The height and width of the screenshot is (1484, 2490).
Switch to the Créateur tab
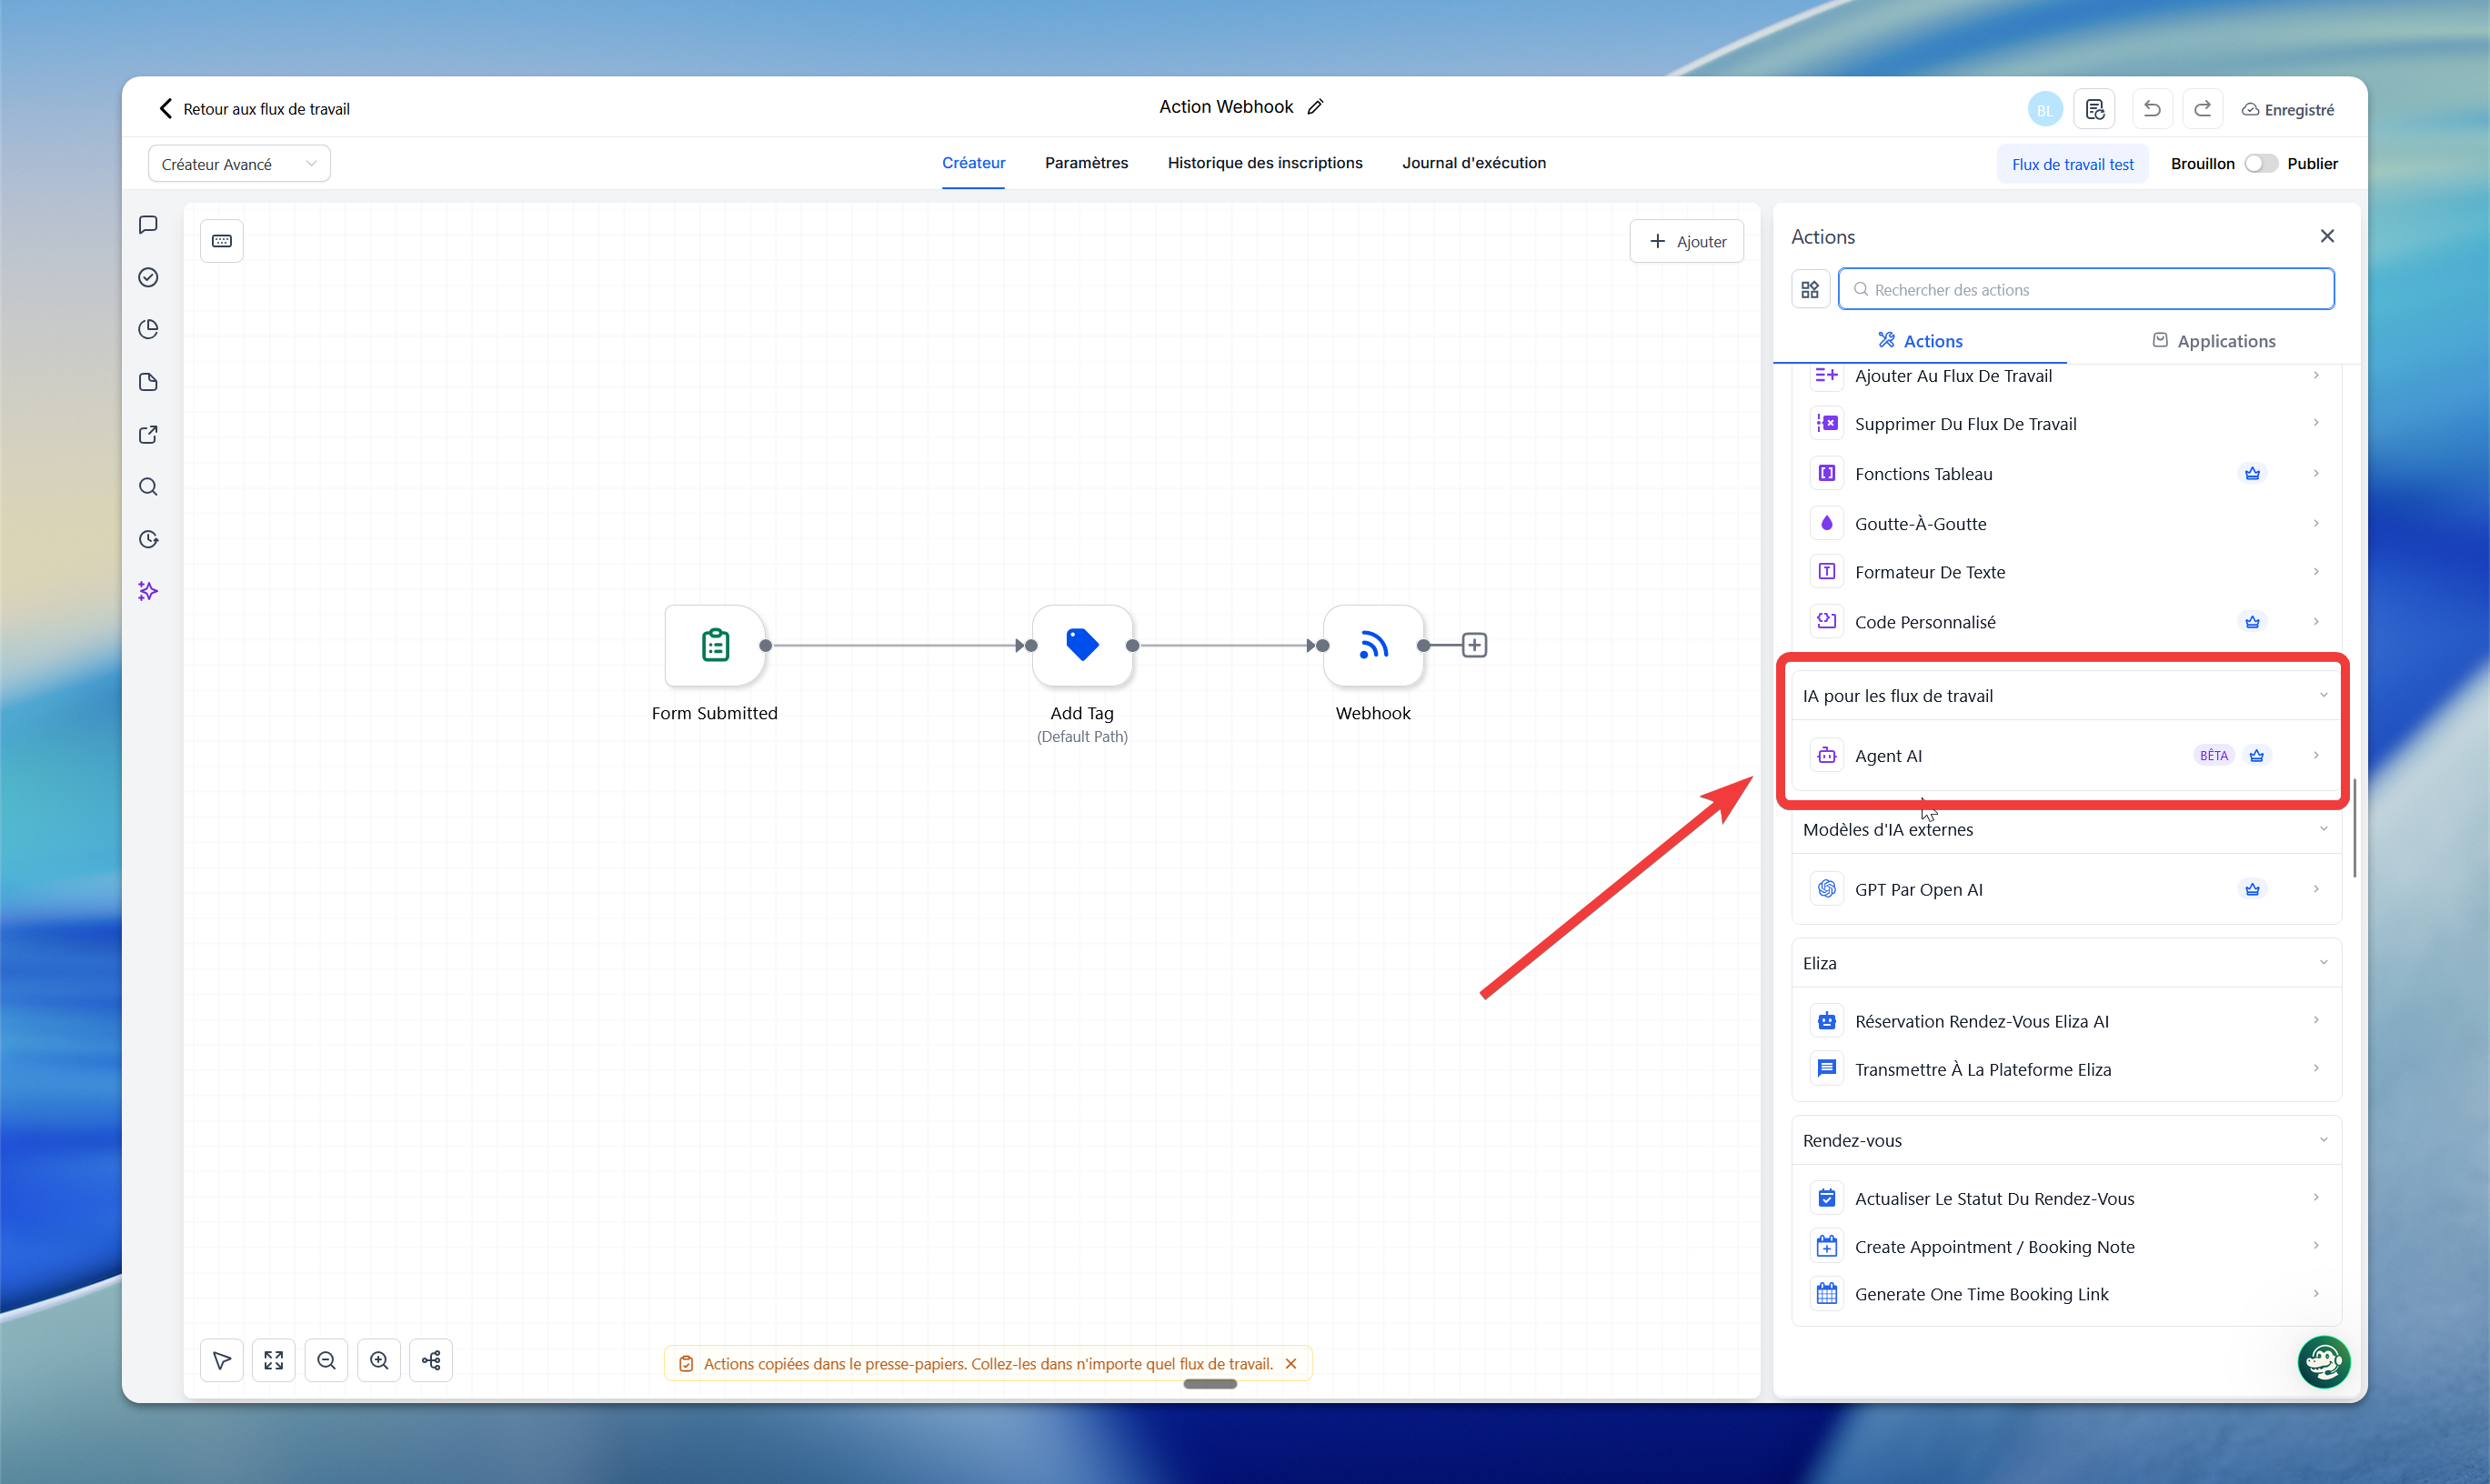tap(973, 163)
